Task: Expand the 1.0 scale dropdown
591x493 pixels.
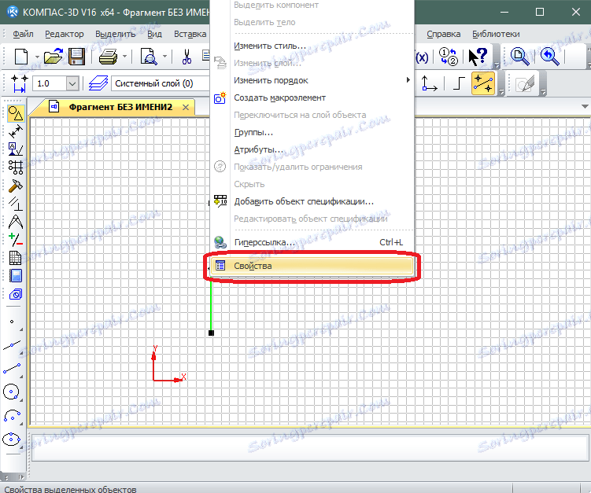Action: coord(72,83)
